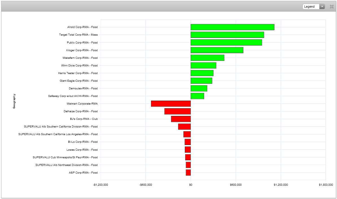Click the Legend text field
The width and height of the screenshot is (337, 199).
tap(311, 7)
